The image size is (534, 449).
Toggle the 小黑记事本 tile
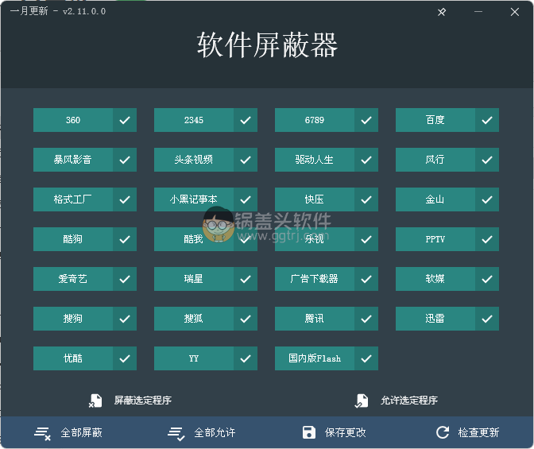[x=206, y=199]
